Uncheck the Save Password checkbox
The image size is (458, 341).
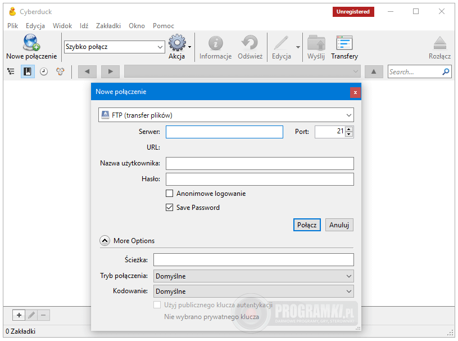coord(169,207)
